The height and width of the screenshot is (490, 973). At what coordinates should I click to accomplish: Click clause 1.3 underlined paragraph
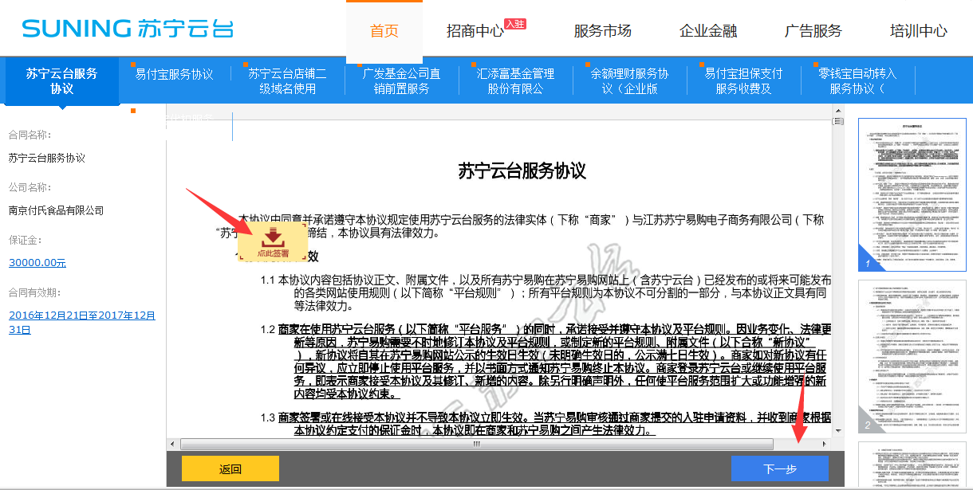[546, 423]
